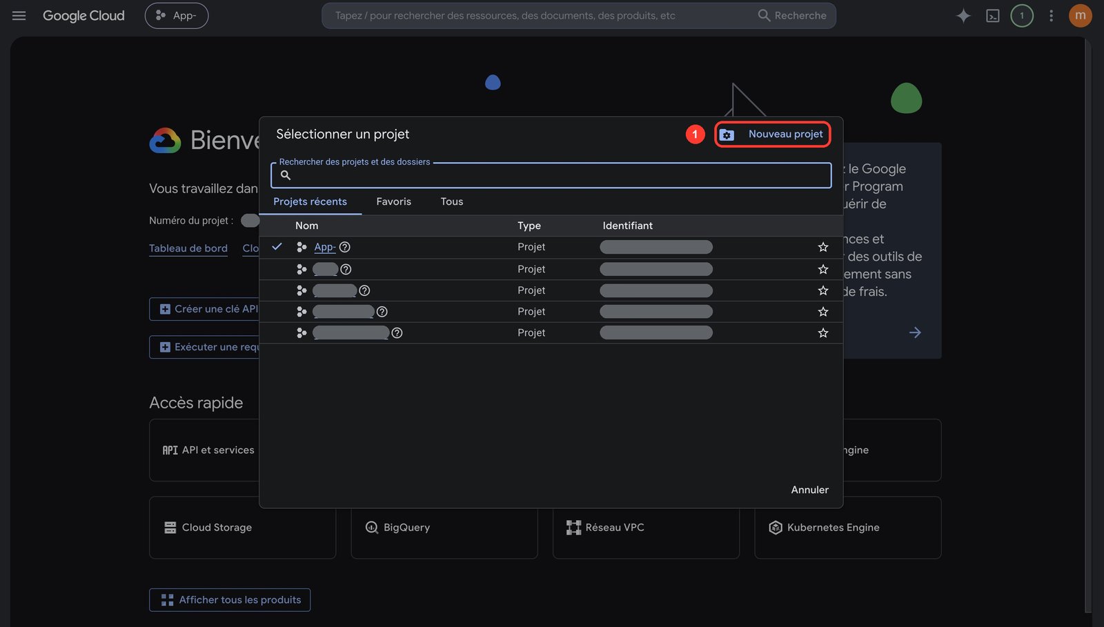Open the App- project picker in header
1104x627 pixels.
177,15
